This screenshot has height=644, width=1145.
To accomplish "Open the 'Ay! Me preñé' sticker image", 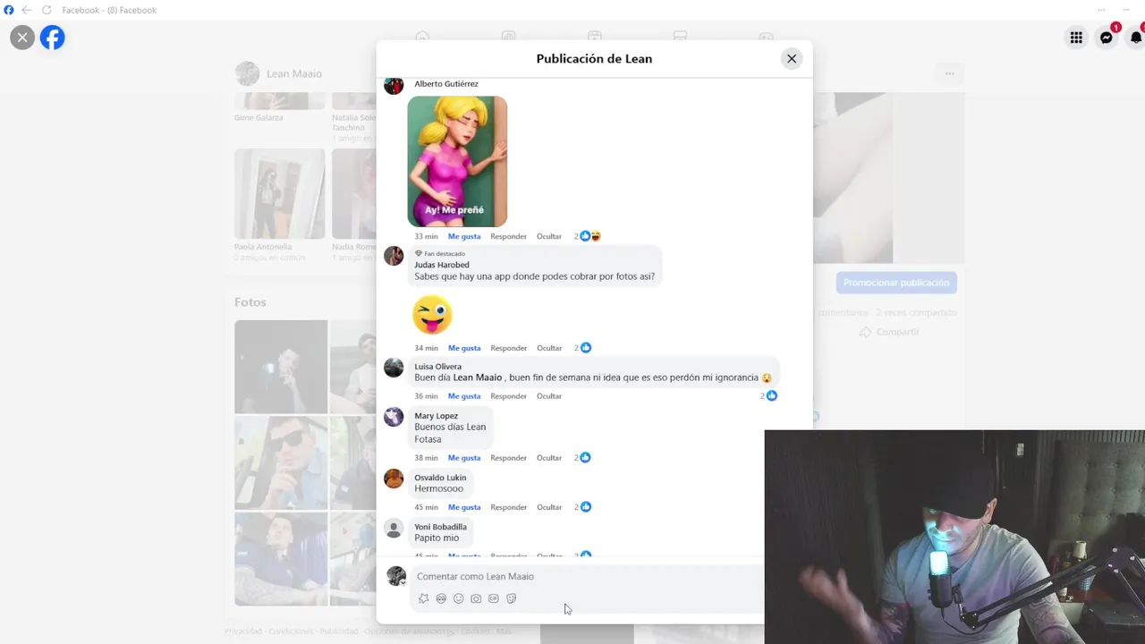I will 457,161.
